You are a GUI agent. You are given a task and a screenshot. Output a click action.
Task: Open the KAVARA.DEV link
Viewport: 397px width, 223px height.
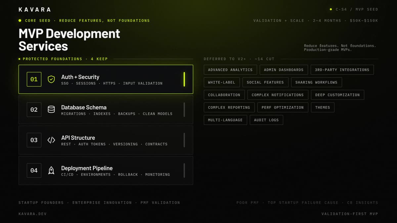(32, 214)
